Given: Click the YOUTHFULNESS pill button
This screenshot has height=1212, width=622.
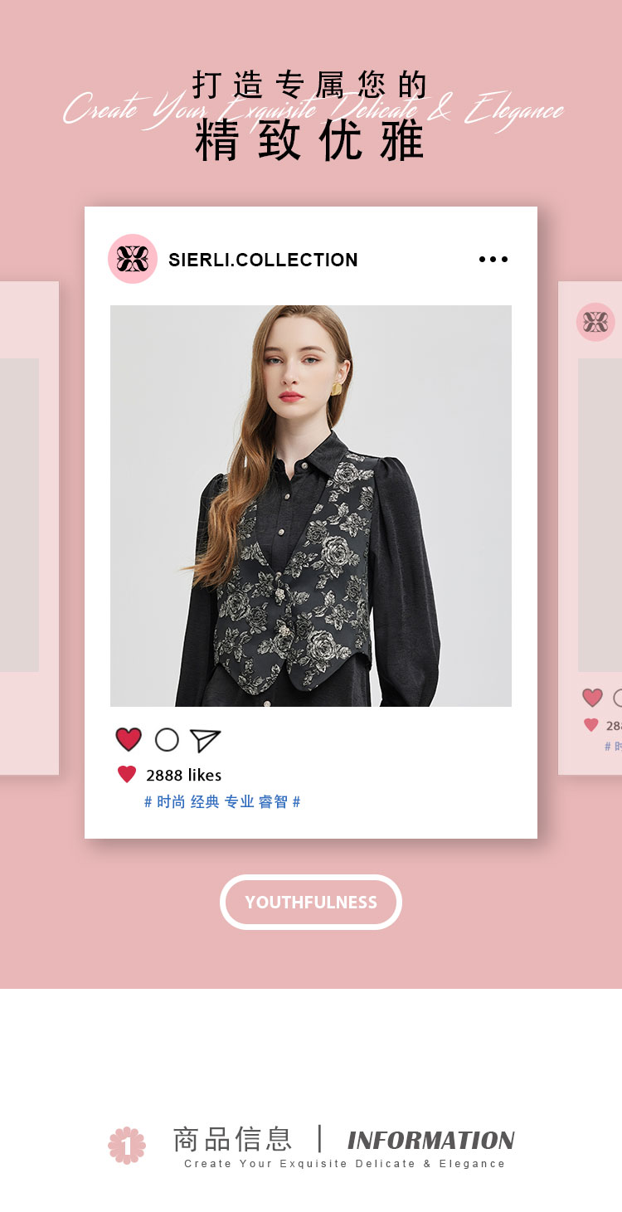Looking at the screenshot, I should [311, 903].
